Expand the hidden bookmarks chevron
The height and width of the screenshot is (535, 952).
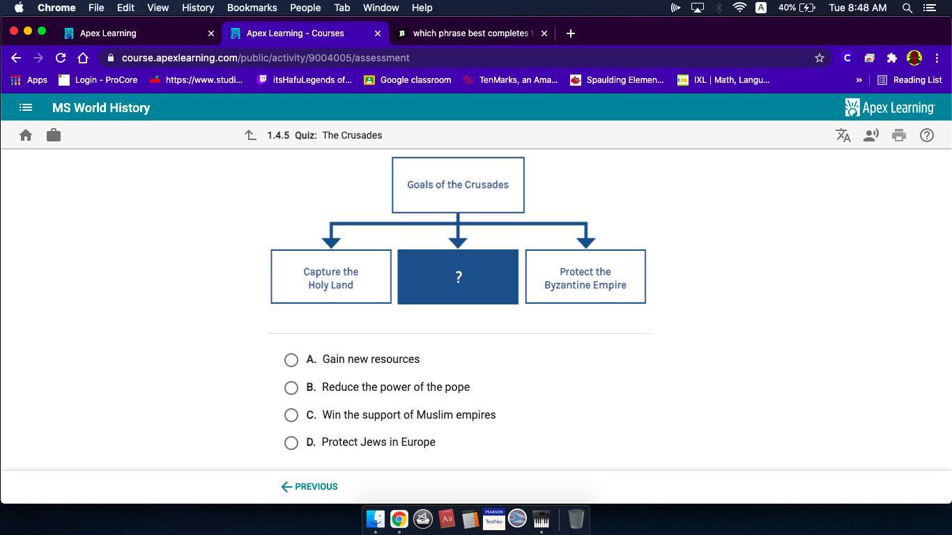click(859, 80)
